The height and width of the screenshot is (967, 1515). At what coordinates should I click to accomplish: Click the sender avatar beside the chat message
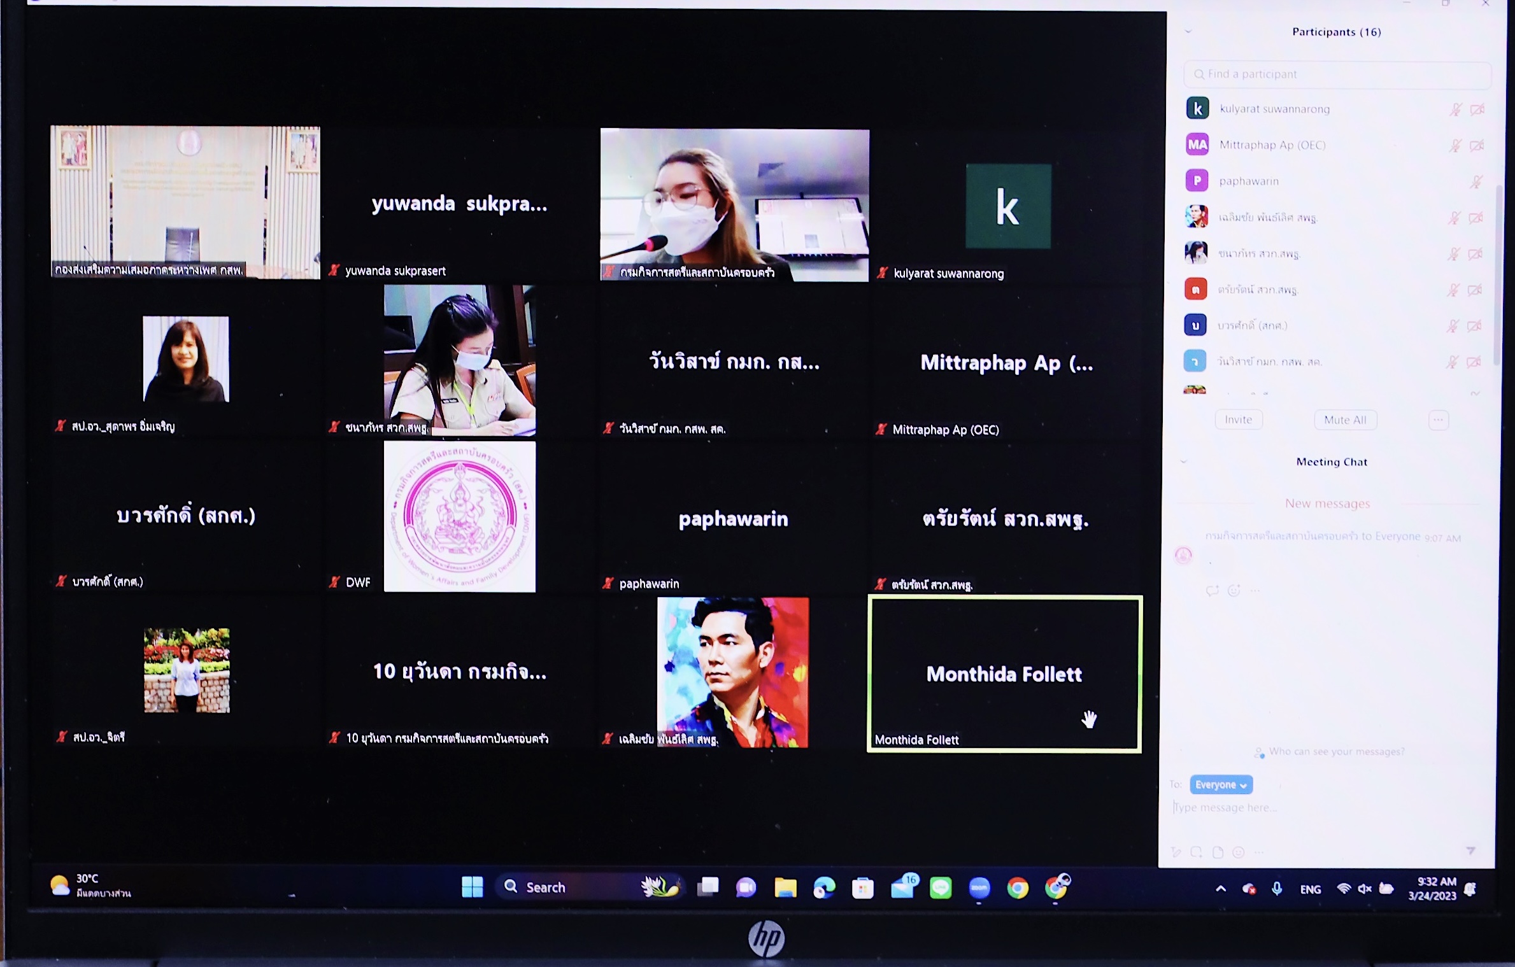(1183, 556)
